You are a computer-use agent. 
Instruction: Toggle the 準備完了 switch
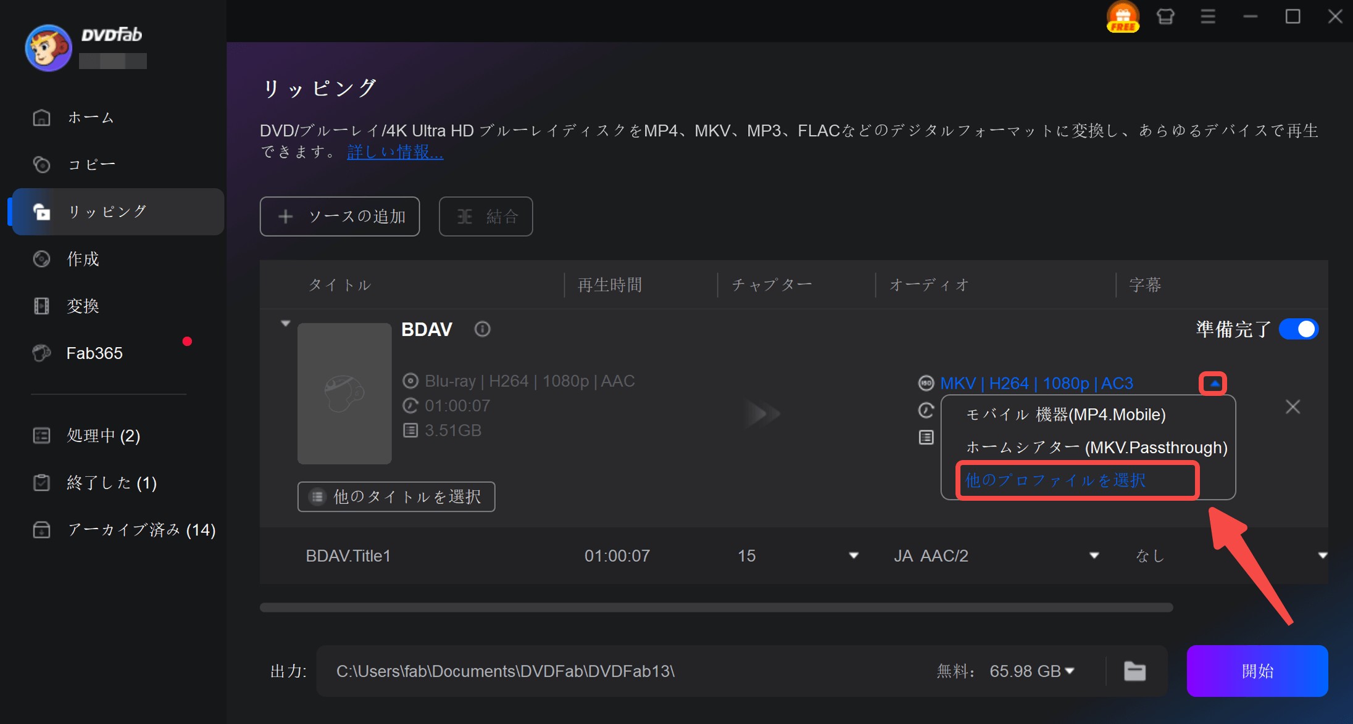(x=1298, y=329)
